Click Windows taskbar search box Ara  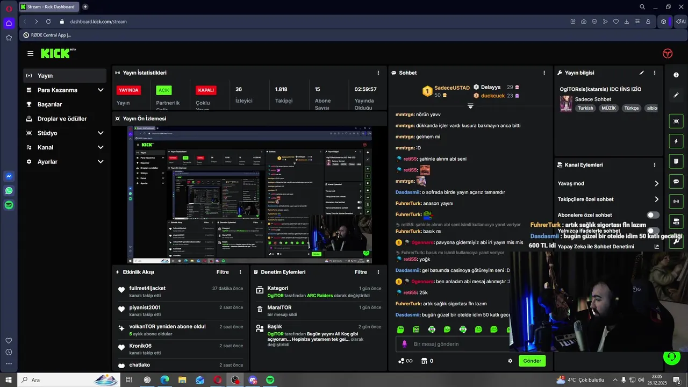click(x=69, y=380)
